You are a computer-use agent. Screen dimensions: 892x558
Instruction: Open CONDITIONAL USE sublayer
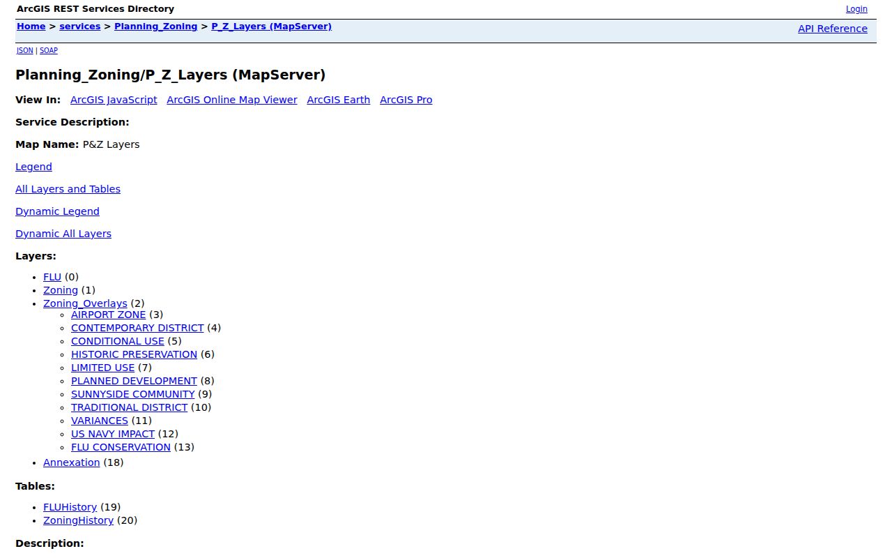[118, 341]
